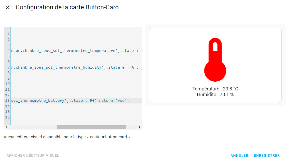Click the Humidité reading in card preview
Viewport: 287px width, 161px height.
[x=215, y=95]
